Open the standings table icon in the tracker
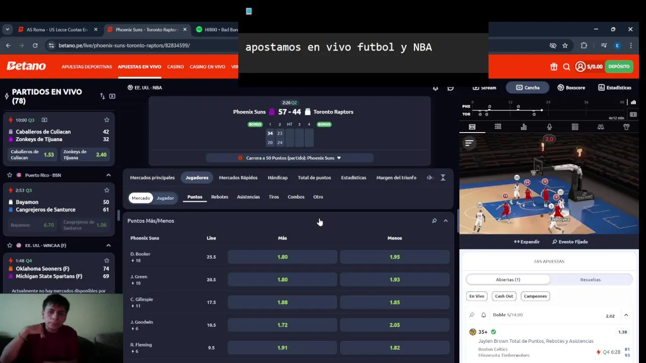 point(575,127)
